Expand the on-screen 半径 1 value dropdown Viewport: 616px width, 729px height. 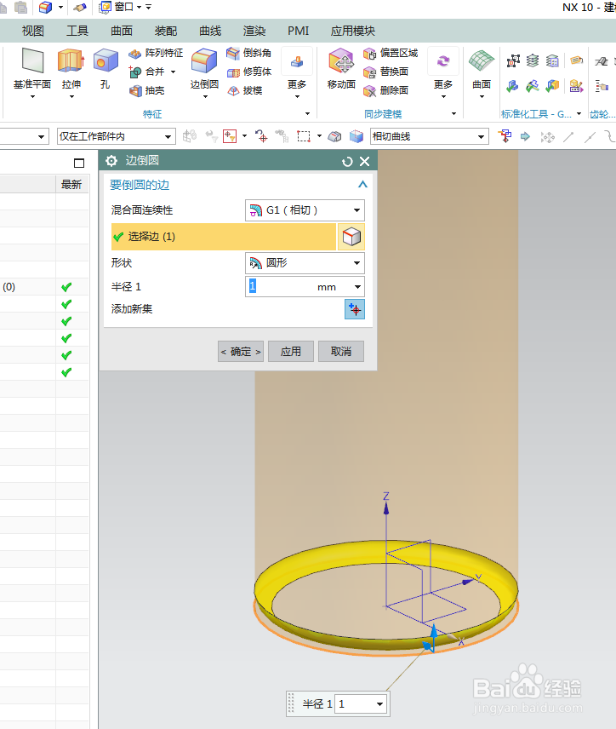tap(380, 704)
